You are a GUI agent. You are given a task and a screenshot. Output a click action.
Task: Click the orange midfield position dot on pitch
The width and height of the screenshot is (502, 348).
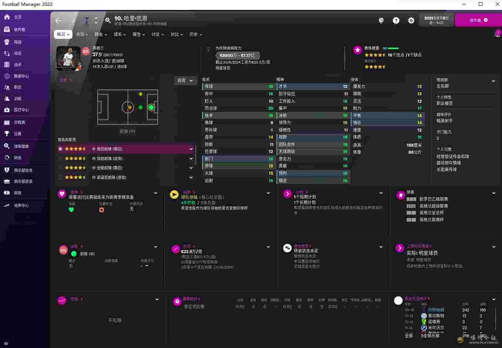coord(130,108)
